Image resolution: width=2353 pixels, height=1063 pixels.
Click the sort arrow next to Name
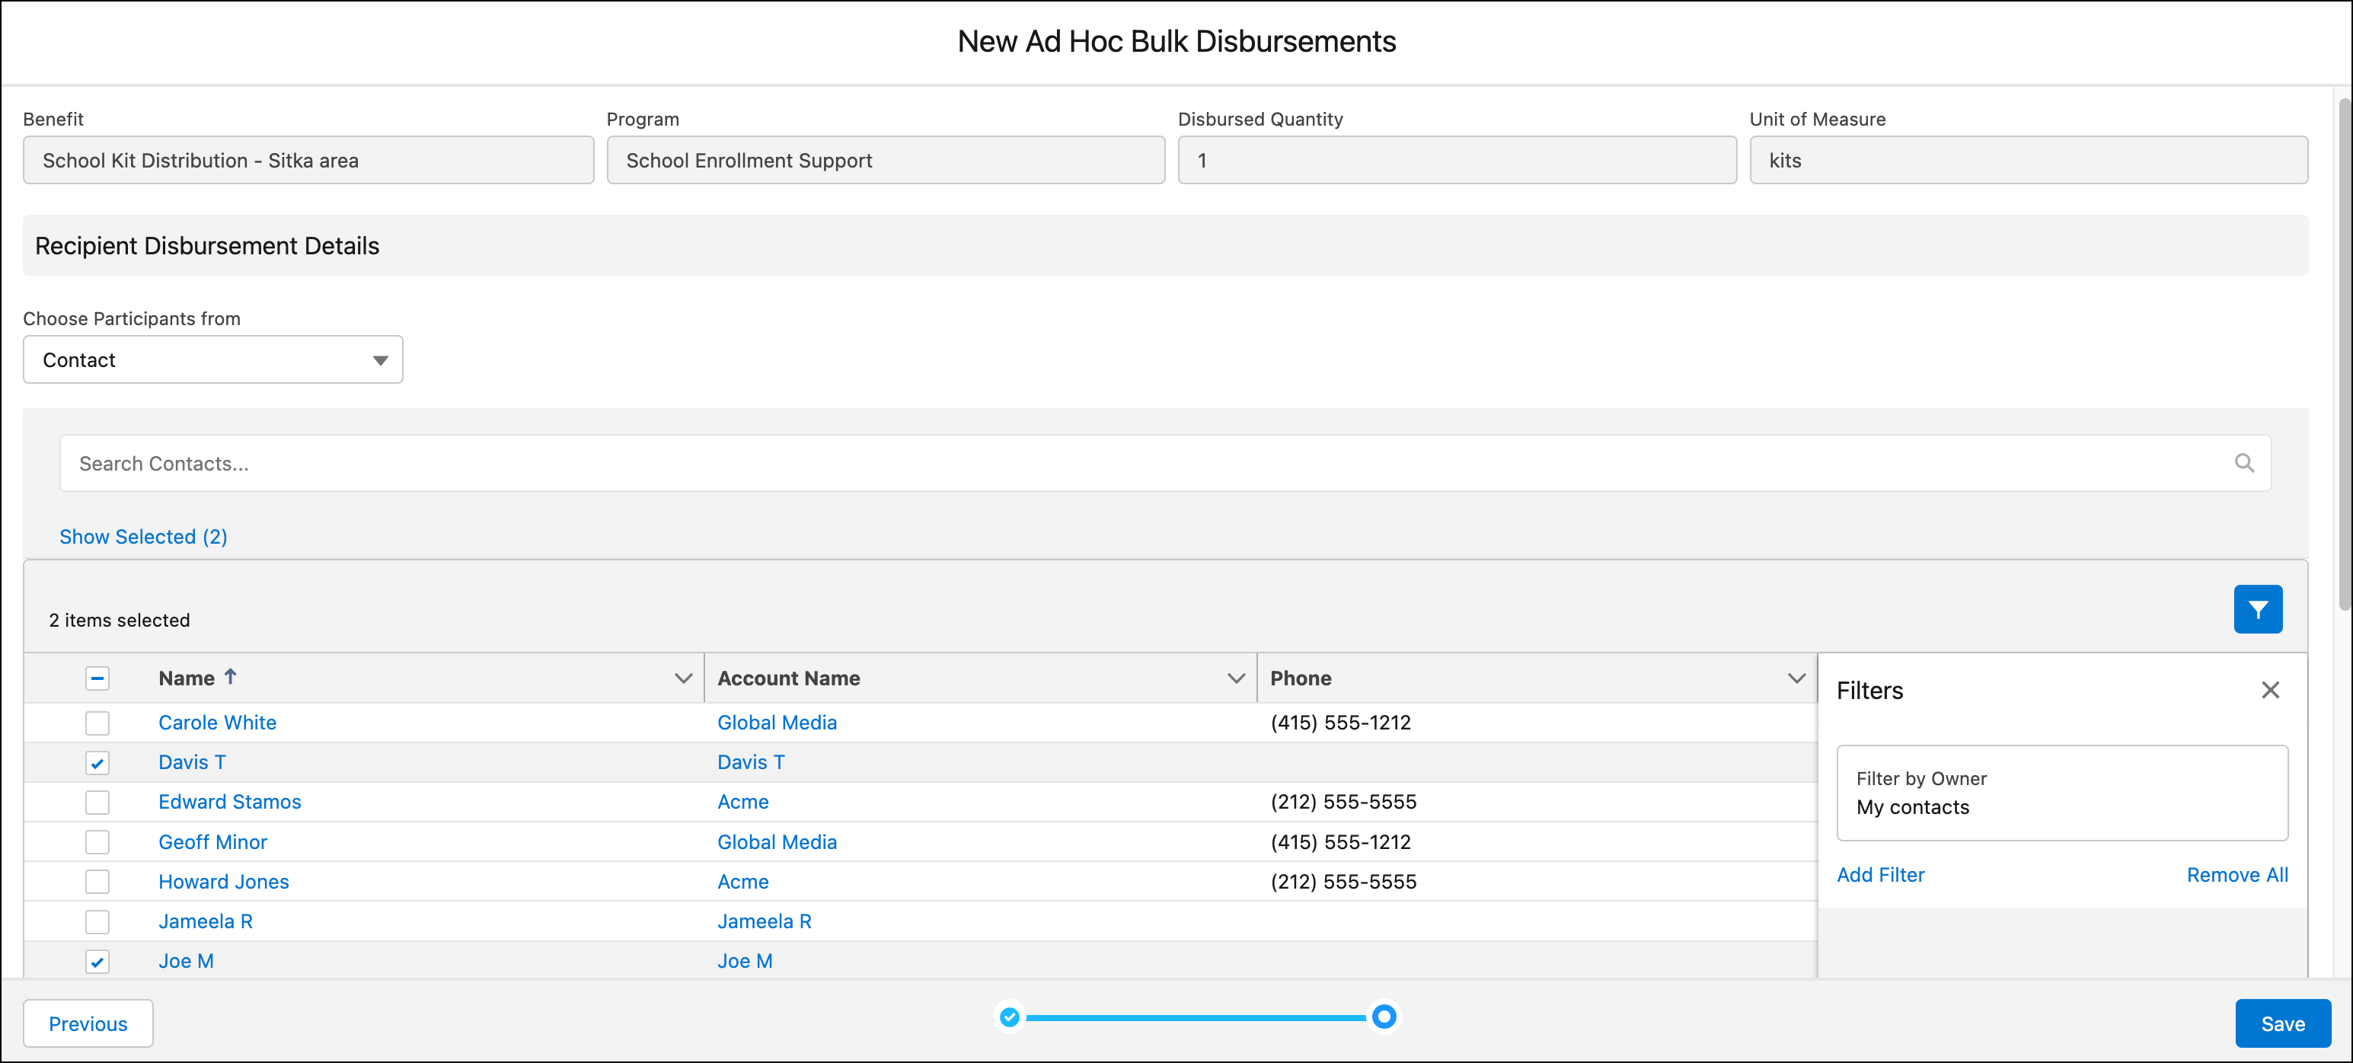tap(230, 677)
